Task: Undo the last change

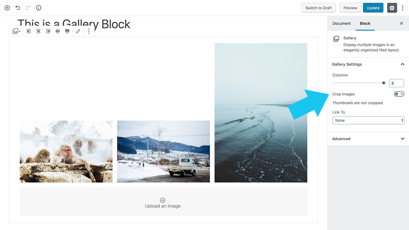Action: tap(18, 8)
